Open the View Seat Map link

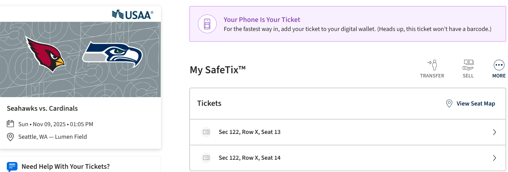[x=476, y=104]
